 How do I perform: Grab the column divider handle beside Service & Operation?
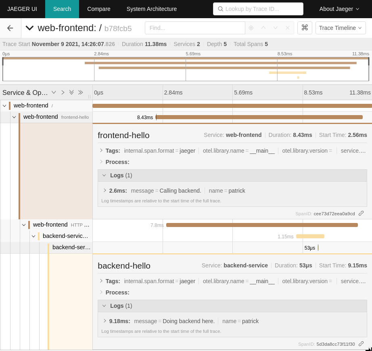pyautogui.click(x=90, y=97)
